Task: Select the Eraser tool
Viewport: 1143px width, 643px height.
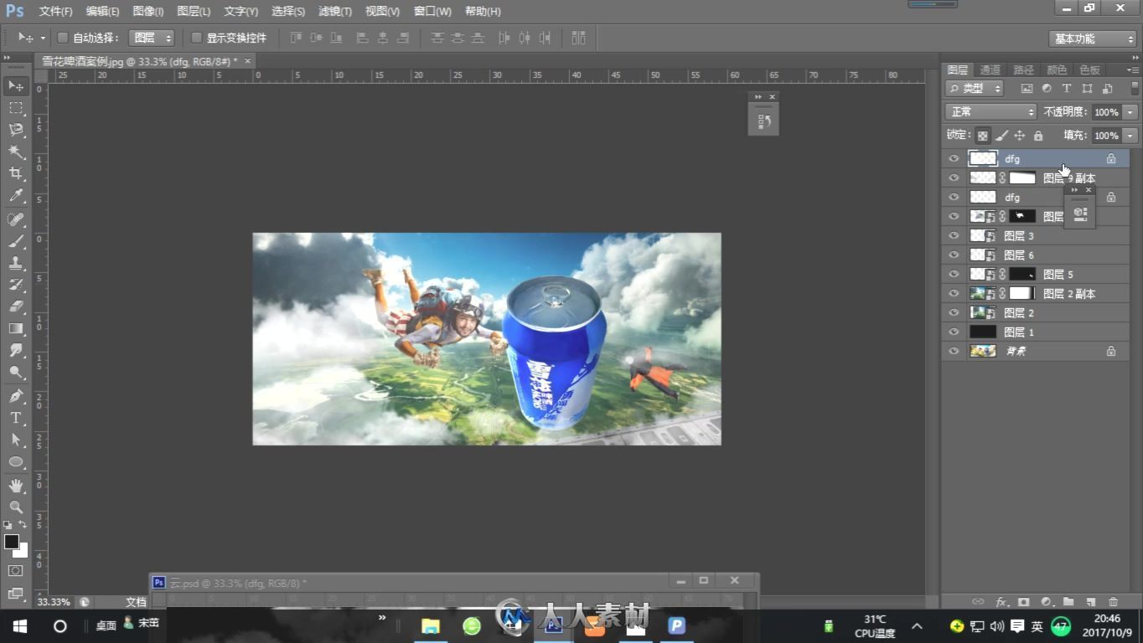Action: [16, 306]
